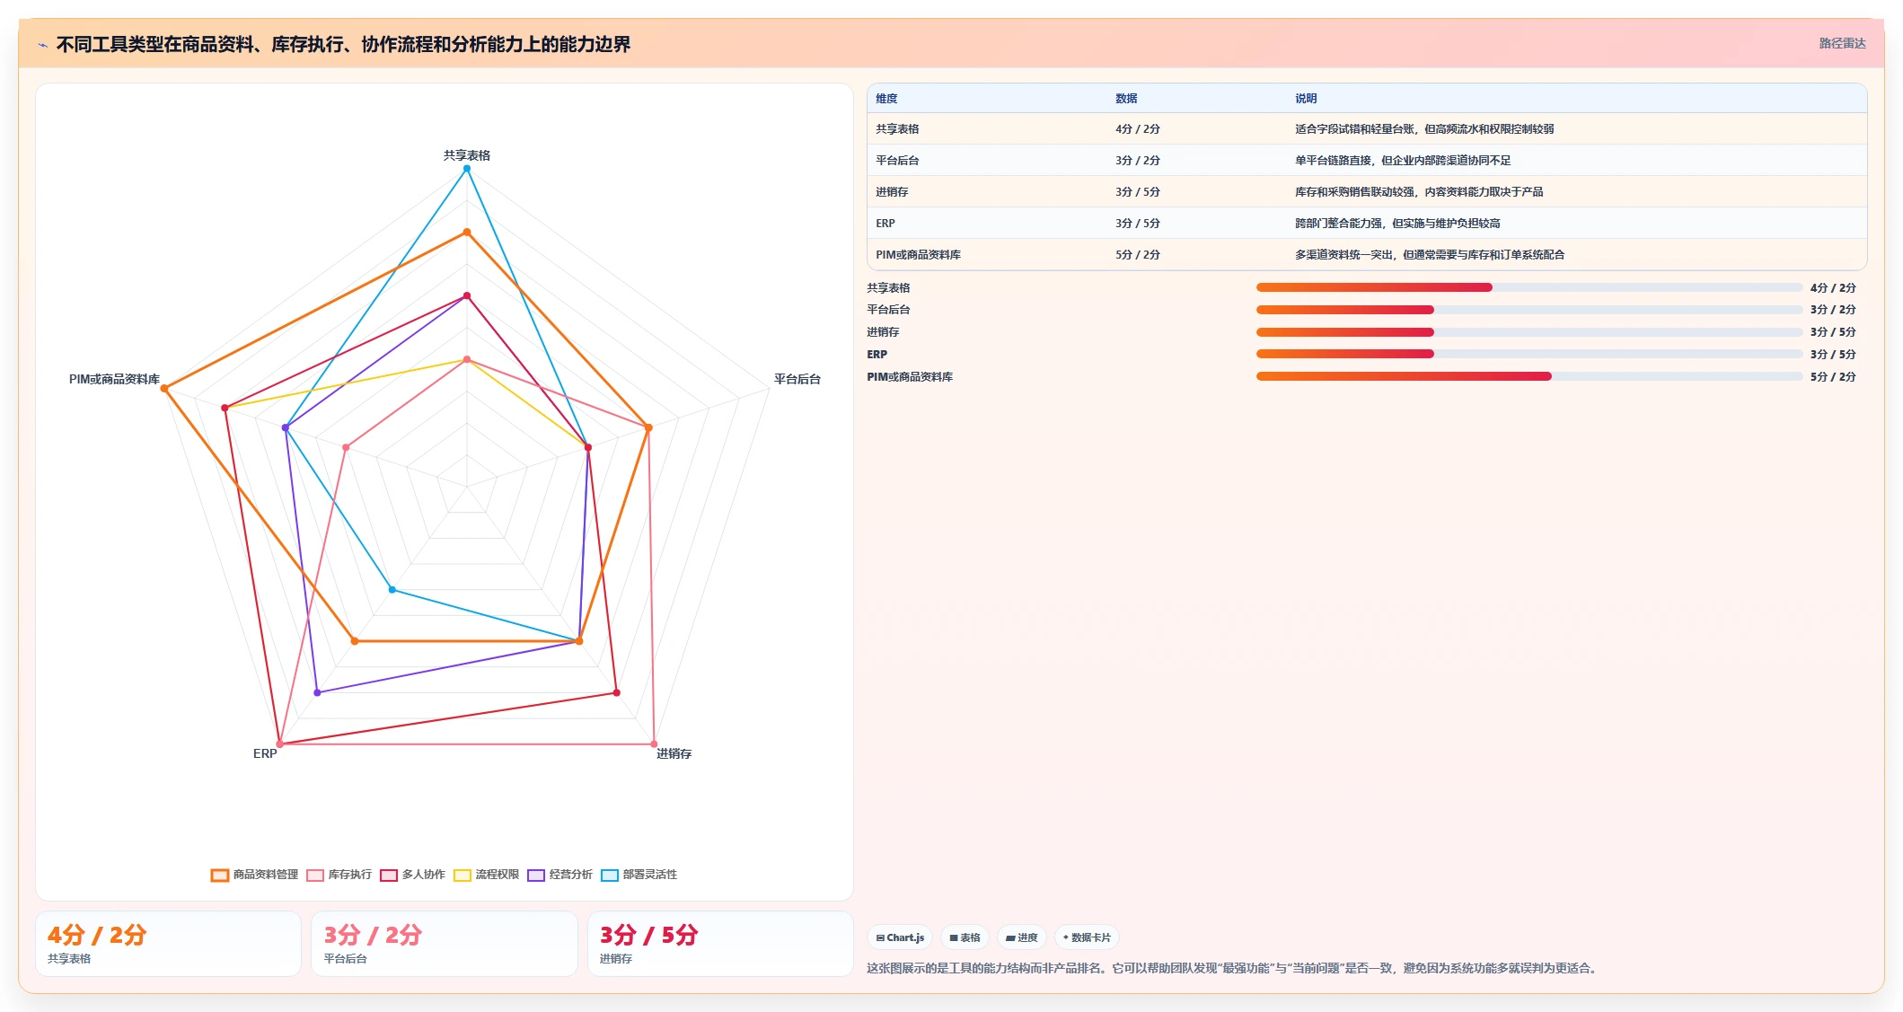1903x1012 pixels.
Task: Toggle 多人协作 legend series
Action: [412, 875]
